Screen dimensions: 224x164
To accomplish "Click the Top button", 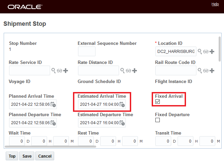I will (x=12, y=156).
